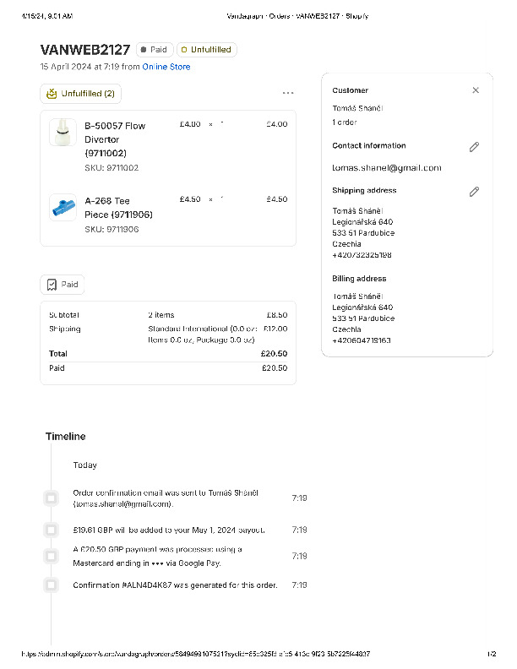
Task: Click the three-dots more actions menu
Action: tap(288, 93)
